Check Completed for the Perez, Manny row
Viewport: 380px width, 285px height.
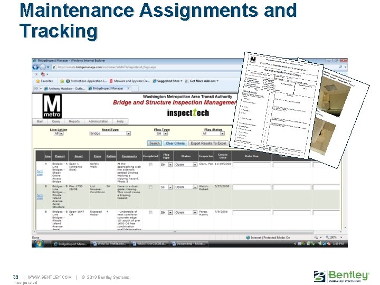[x=150, y=213]
